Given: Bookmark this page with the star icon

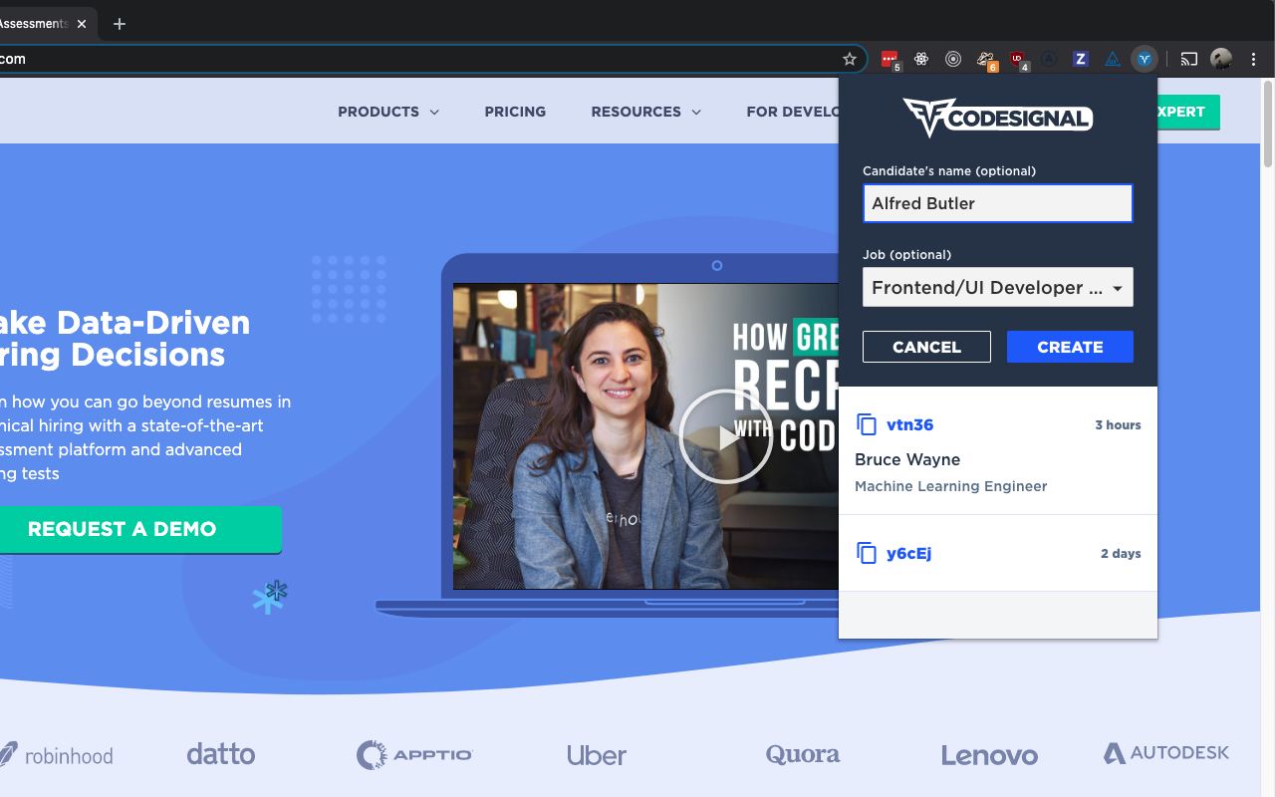Looking at the screenshot, I should (x=850, y=59).
